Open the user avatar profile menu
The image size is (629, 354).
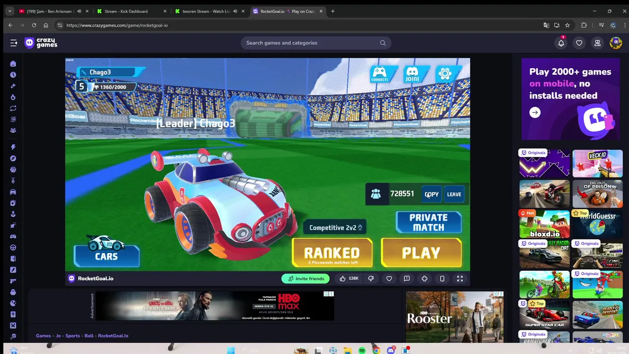tap(616, 43)
